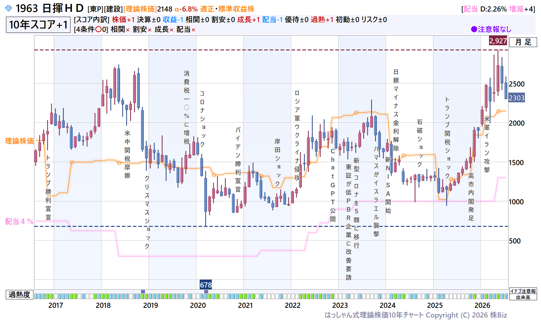Click the コロナショック event annotation
Image resolution: width=541 pixels, height=320 pixels.
pos(202,119)
